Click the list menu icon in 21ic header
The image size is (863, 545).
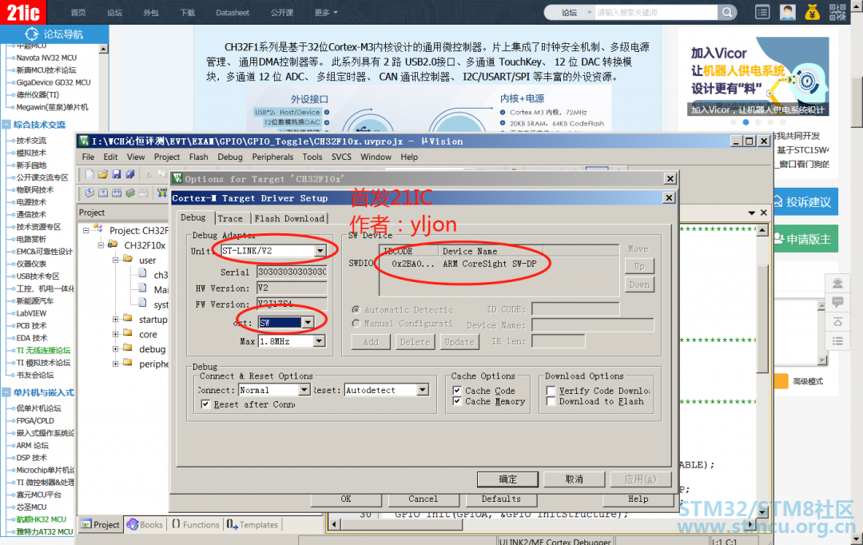pos(762,12)
